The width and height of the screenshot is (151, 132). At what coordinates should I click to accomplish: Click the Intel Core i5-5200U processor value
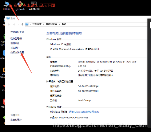tap(107, 62)
